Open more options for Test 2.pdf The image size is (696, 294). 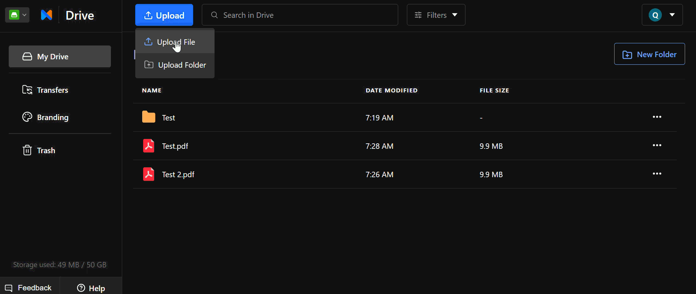pos(657,174)
